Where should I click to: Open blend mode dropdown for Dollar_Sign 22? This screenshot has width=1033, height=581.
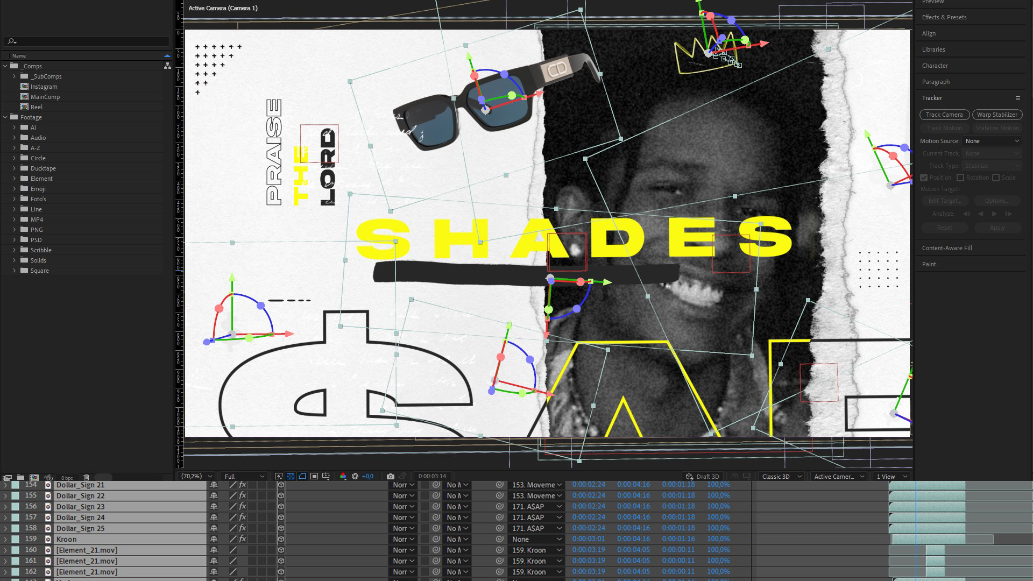(x=404, y=496)
